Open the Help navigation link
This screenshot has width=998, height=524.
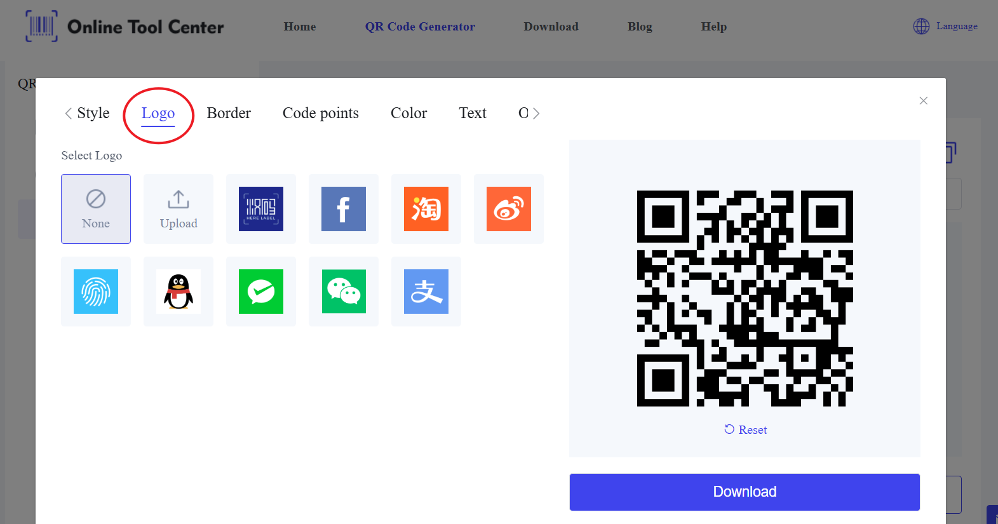[x=713, y=27]
